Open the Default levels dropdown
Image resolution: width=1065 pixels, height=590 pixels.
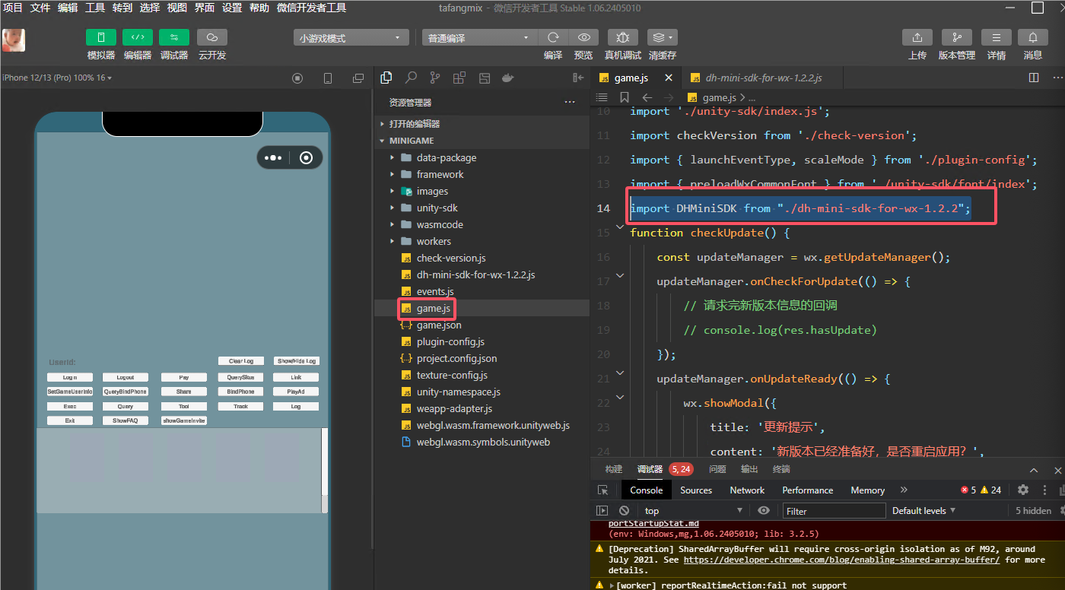[x=924, y=511]
